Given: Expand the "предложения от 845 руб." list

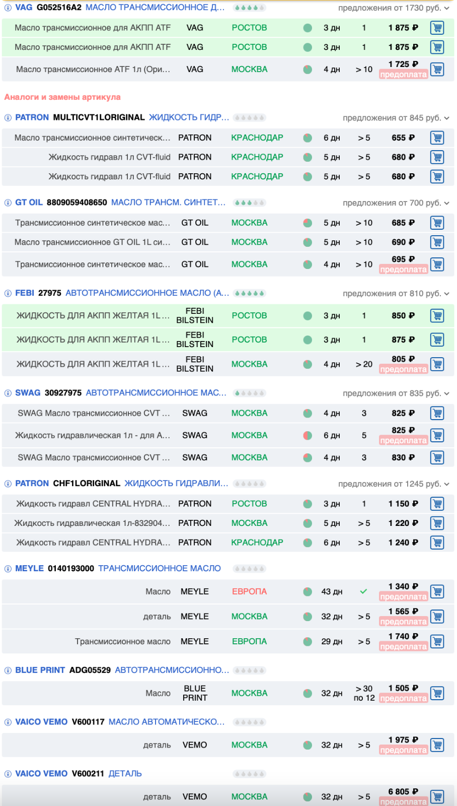Looking at the screenshot, I should point(396,118).
